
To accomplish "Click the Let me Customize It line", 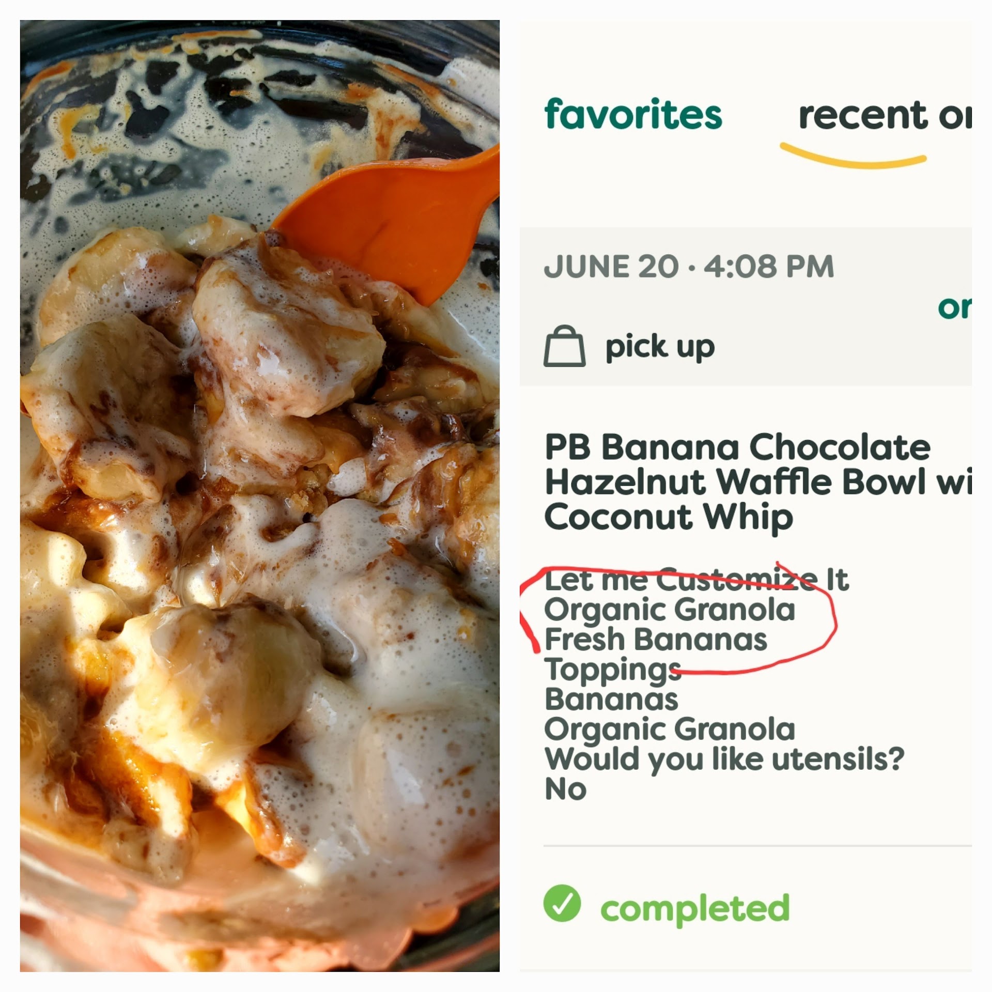I will 696,580.
